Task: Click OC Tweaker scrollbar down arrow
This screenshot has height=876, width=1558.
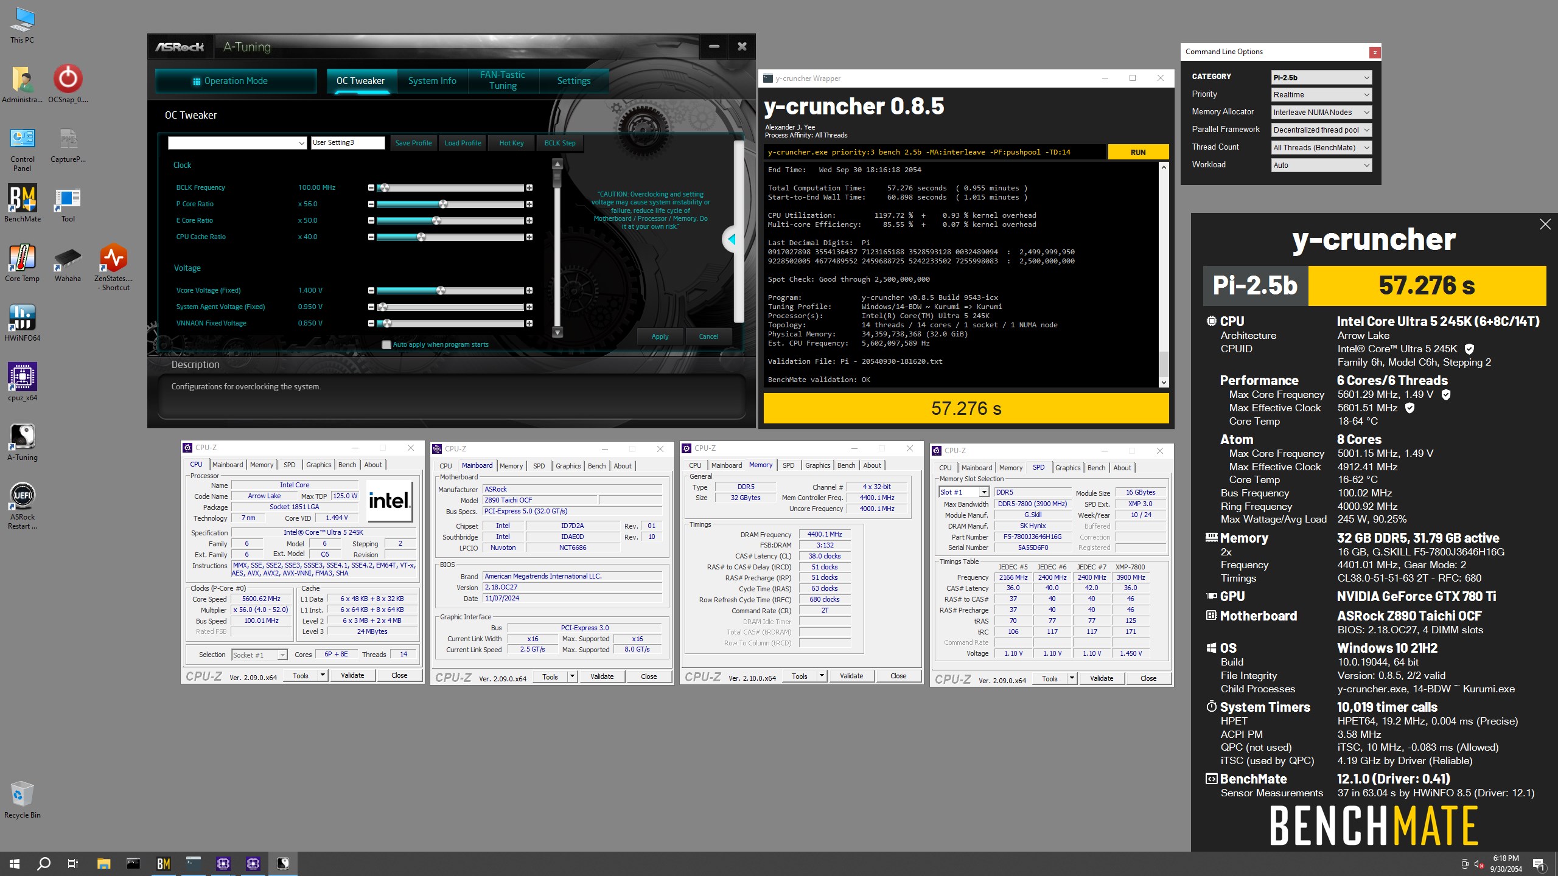Action: coord(557,333)
